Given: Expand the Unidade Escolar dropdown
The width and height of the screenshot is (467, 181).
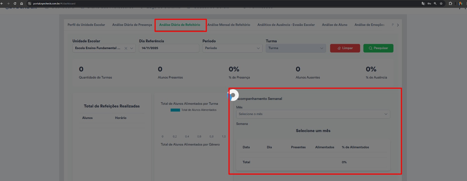Looking at the screenshot, I should 132,48.
